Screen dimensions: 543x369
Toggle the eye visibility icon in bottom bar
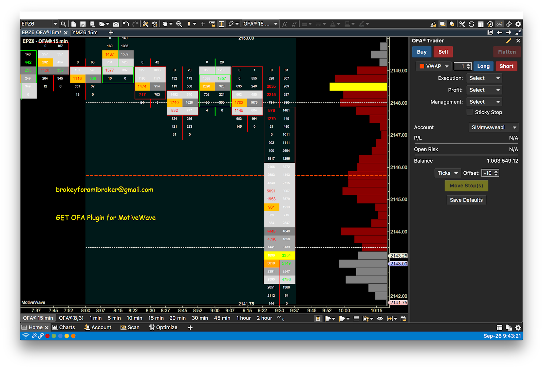(x=380, y=319)
